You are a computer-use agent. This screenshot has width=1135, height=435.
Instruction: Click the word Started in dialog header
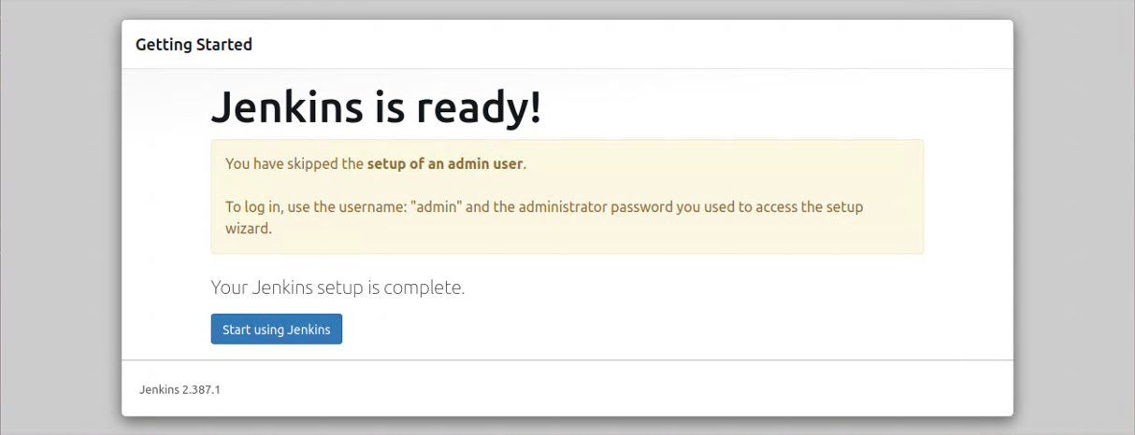(x=223, y=44)
